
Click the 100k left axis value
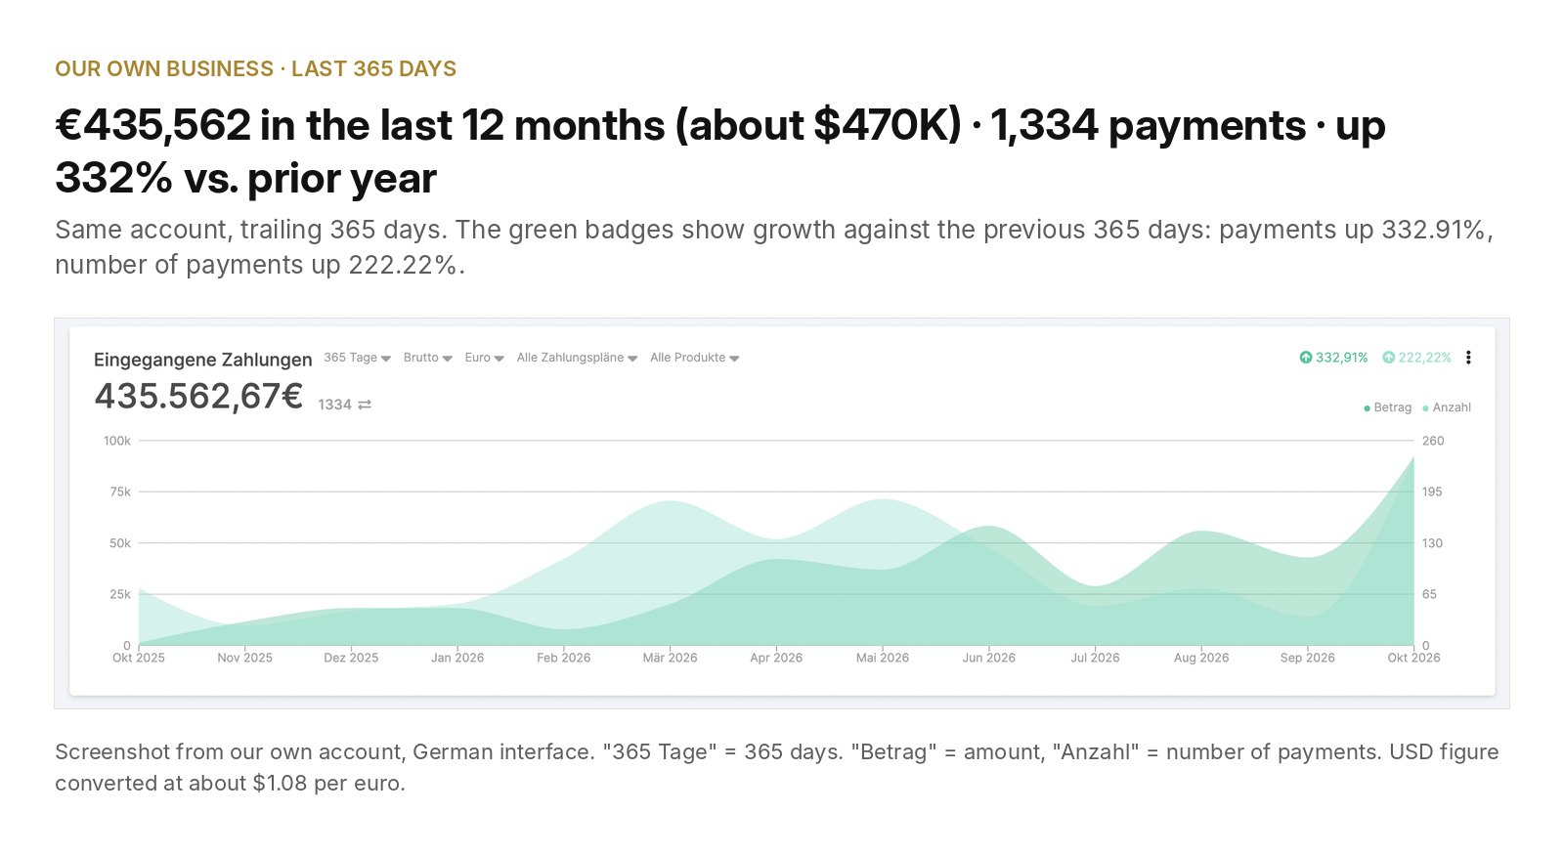tap(117, 441)
